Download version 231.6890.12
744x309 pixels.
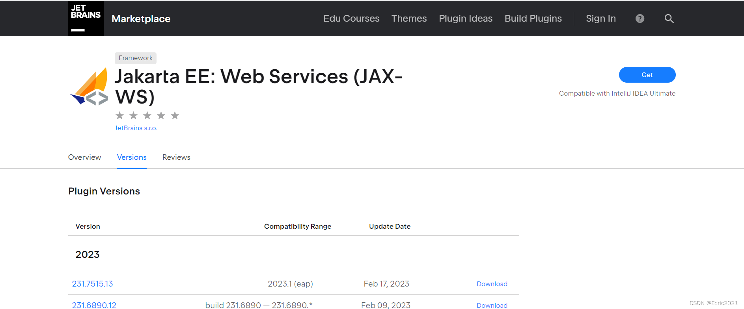click(492, 305)
